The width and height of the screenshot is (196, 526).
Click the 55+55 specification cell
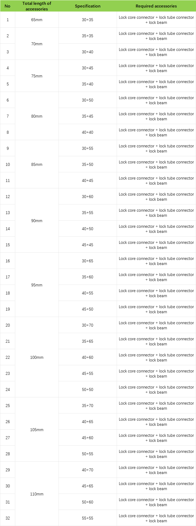click(x=88, y=518)
